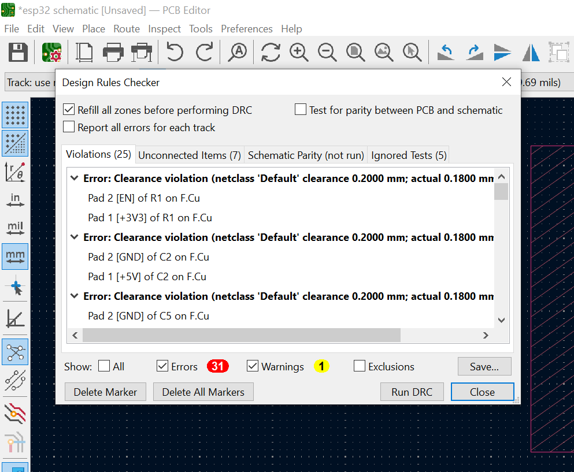Switch to the Unconnected Items (7) tab
574x472 pixels.
190,155
